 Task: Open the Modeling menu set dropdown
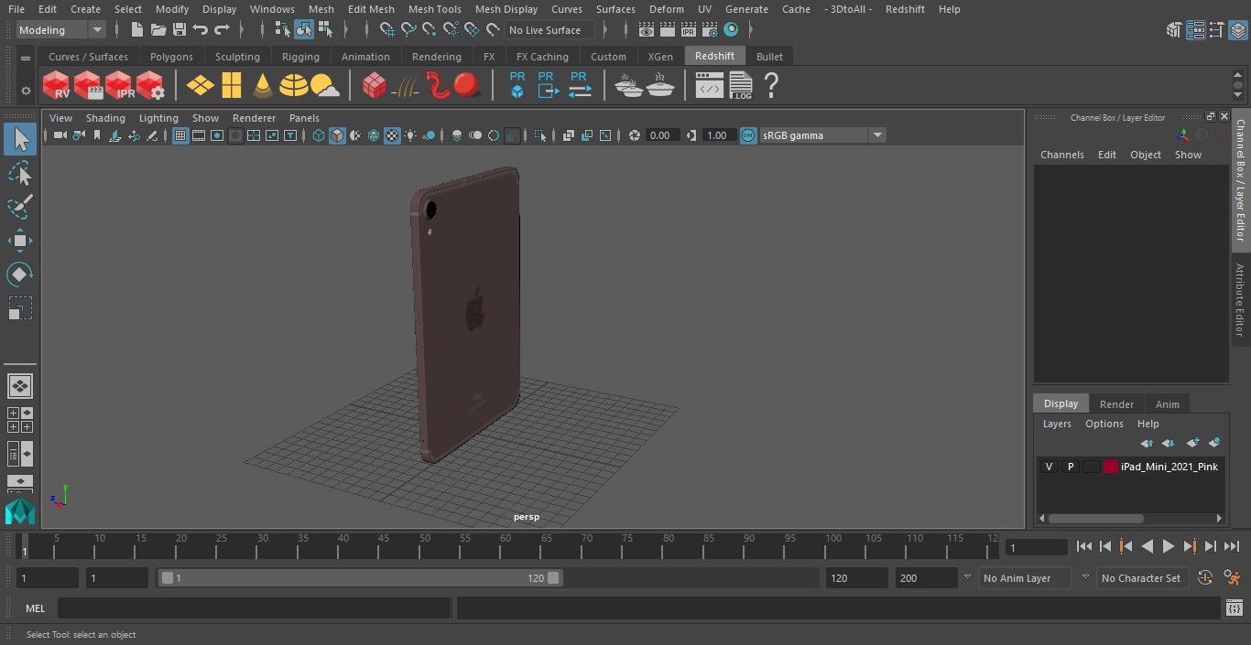[61, 30]
